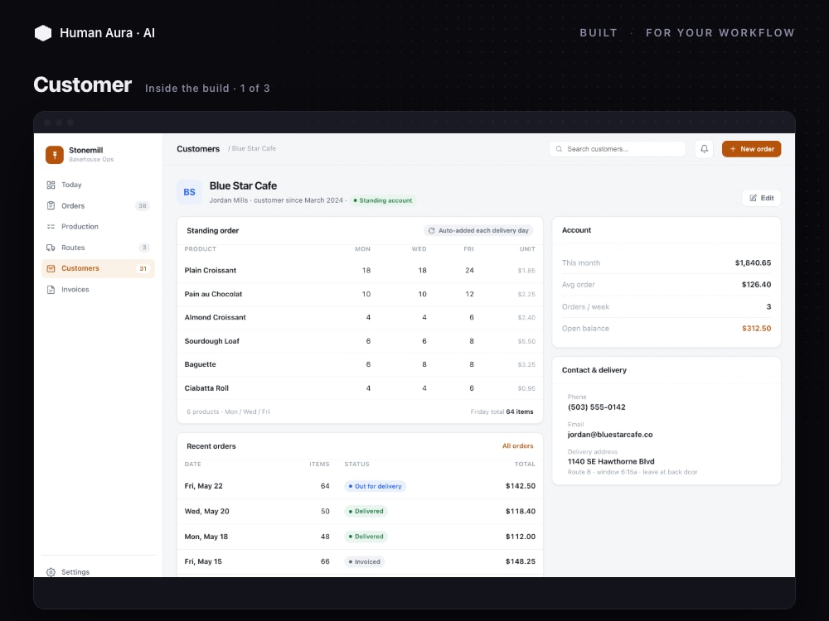Open Invoices page

coord(98,289)
